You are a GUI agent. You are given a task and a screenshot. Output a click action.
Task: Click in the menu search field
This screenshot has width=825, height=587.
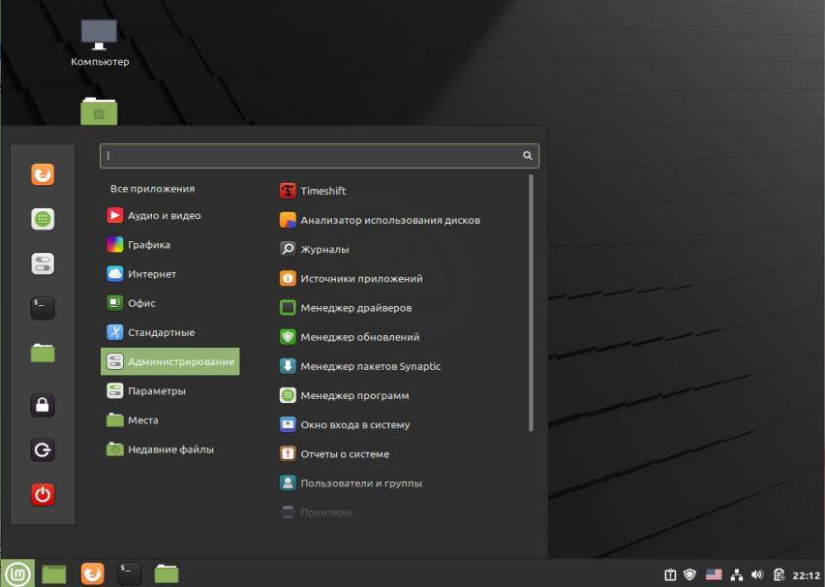(320, 156)
